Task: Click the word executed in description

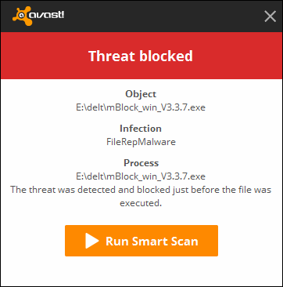Action: (x=141, y=203)
